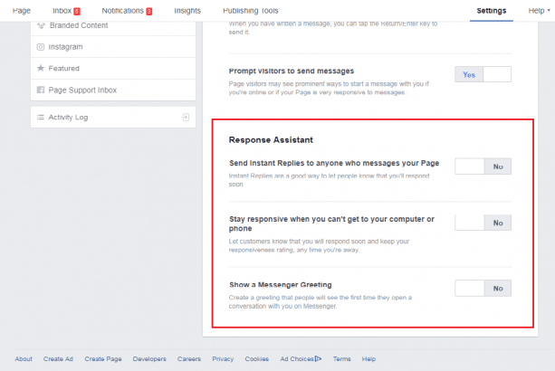Click the Page Support Inbox icon
This screenshot has height=371, width=555.
tap(40, 90)
